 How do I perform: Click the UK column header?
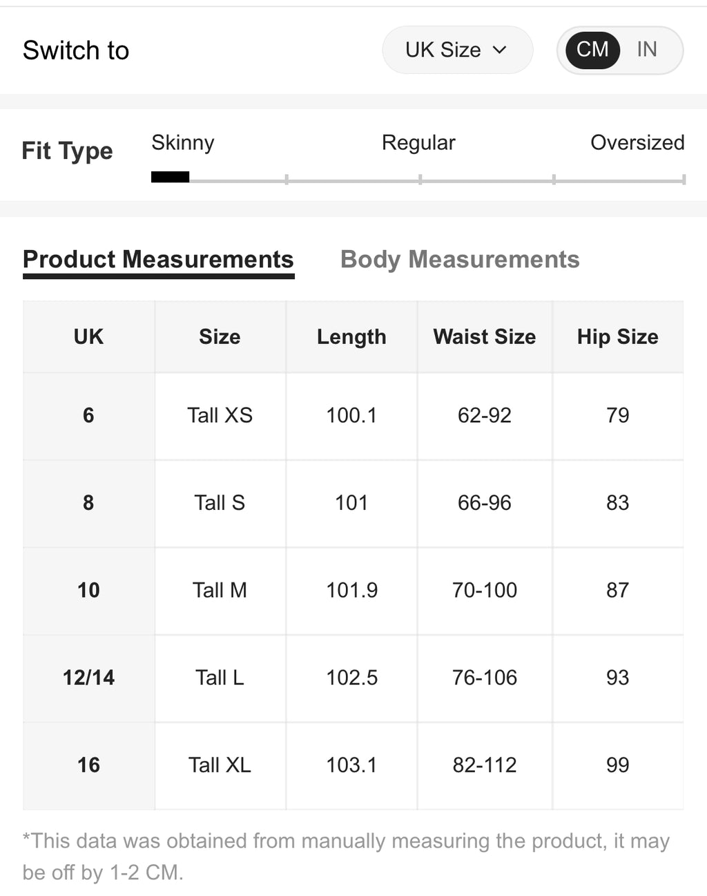pos(88,336)
